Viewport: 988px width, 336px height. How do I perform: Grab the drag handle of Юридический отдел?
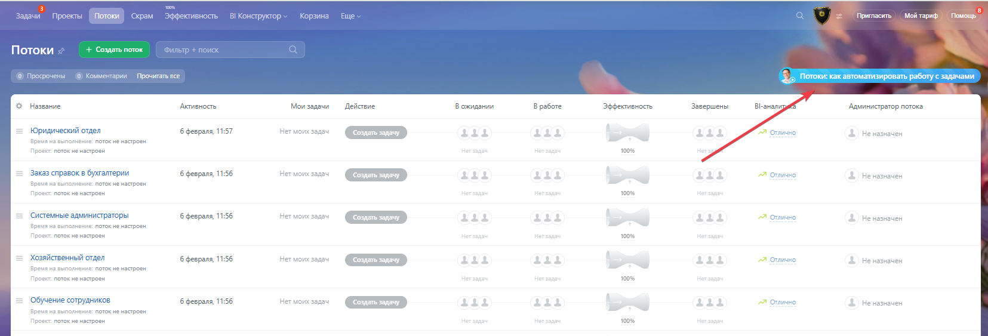click(x=19, y=131)
